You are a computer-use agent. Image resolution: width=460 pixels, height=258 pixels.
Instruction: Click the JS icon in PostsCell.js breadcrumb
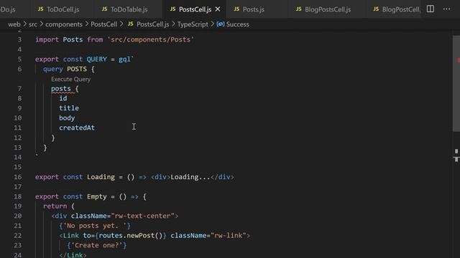click(x=131, y=24)
